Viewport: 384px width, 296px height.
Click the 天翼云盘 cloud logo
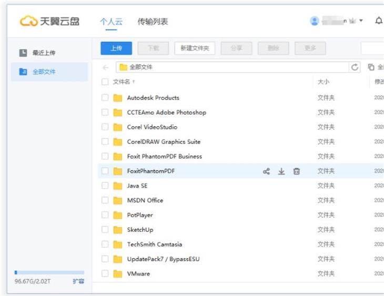49,21
